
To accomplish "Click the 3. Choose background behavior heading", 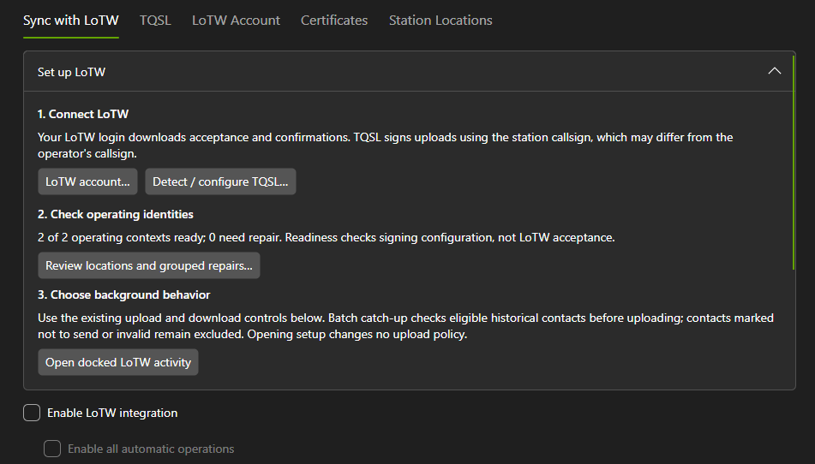I will pyautogui.click(x=123, y=294).
